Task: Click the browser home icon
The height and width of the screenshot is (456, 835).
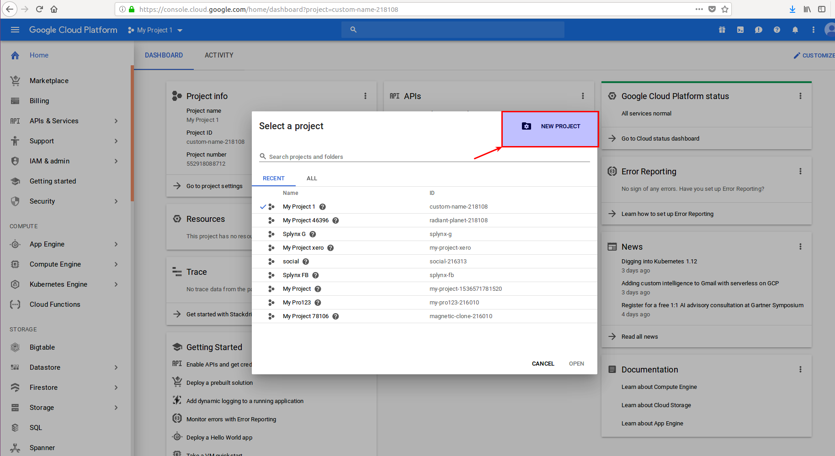Action: point(54,9)
